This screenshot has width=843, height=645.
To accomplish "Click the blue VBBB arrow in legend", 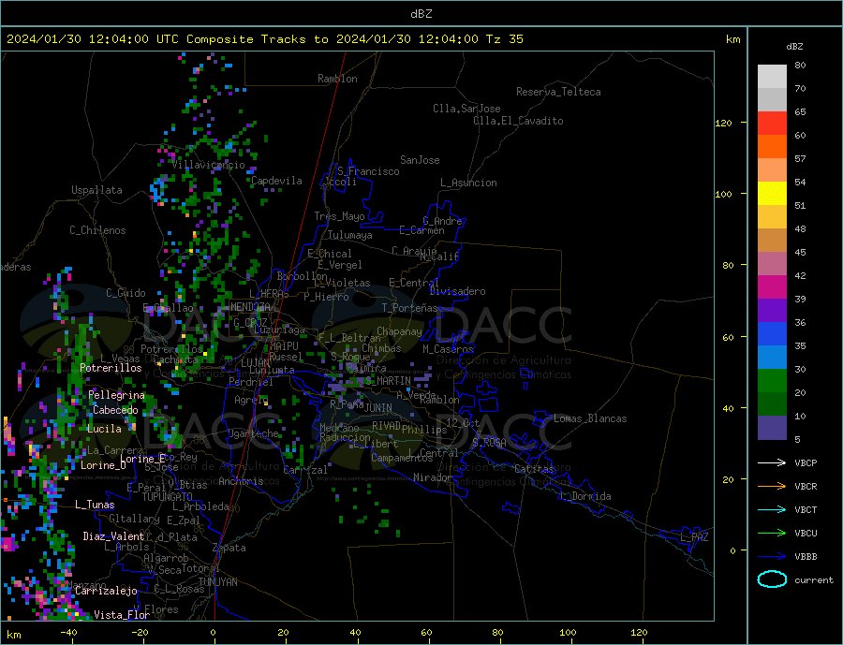I will tap(772, 557).
